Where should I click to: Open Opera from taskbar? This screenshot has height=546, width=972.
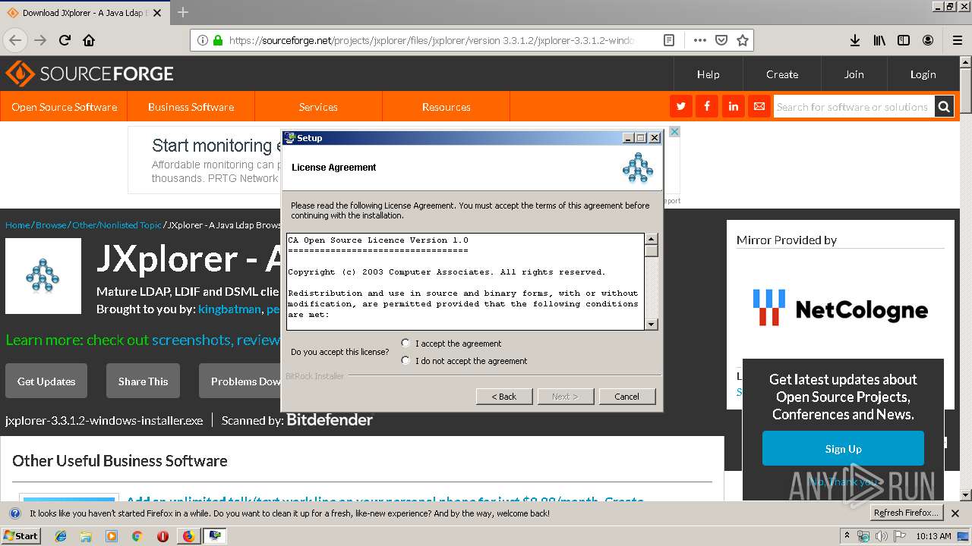pos(163,536)
